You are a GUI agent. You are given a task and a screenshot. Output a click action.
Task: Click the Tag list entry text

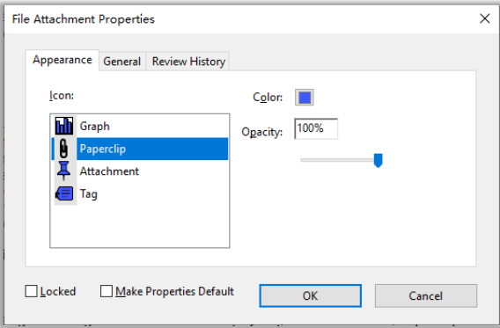(88, 194)
